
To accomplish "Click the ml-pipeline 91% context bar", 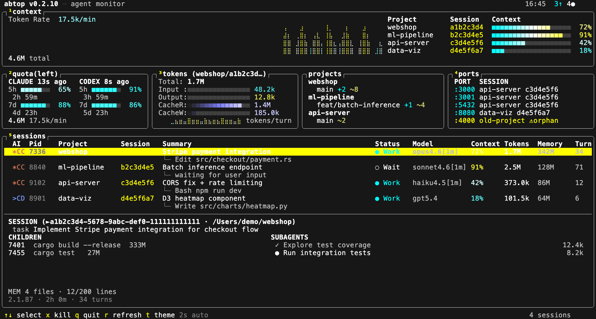I will tap(531, 35).
